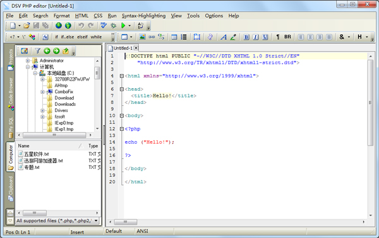Image resolution: width=379 pixels, height=238 pixels.
Task: Apply italic HTML tag
Action: (256, 37)
